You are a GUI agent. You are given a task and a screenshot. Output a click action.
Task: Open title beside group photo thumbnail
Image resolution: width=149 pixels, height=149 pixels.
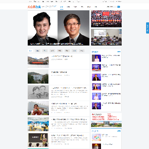coord(62,56)
